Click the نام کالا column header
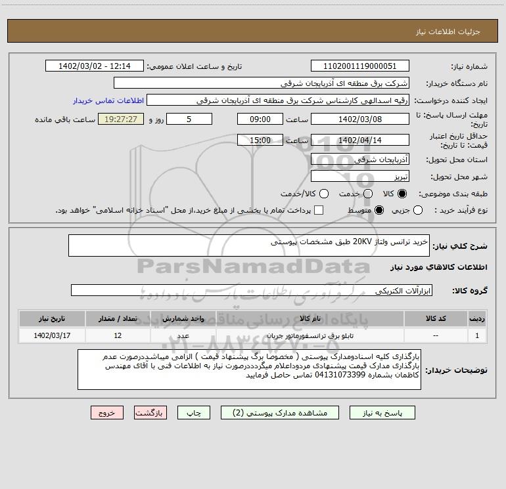506x489 pixels. 310,318
